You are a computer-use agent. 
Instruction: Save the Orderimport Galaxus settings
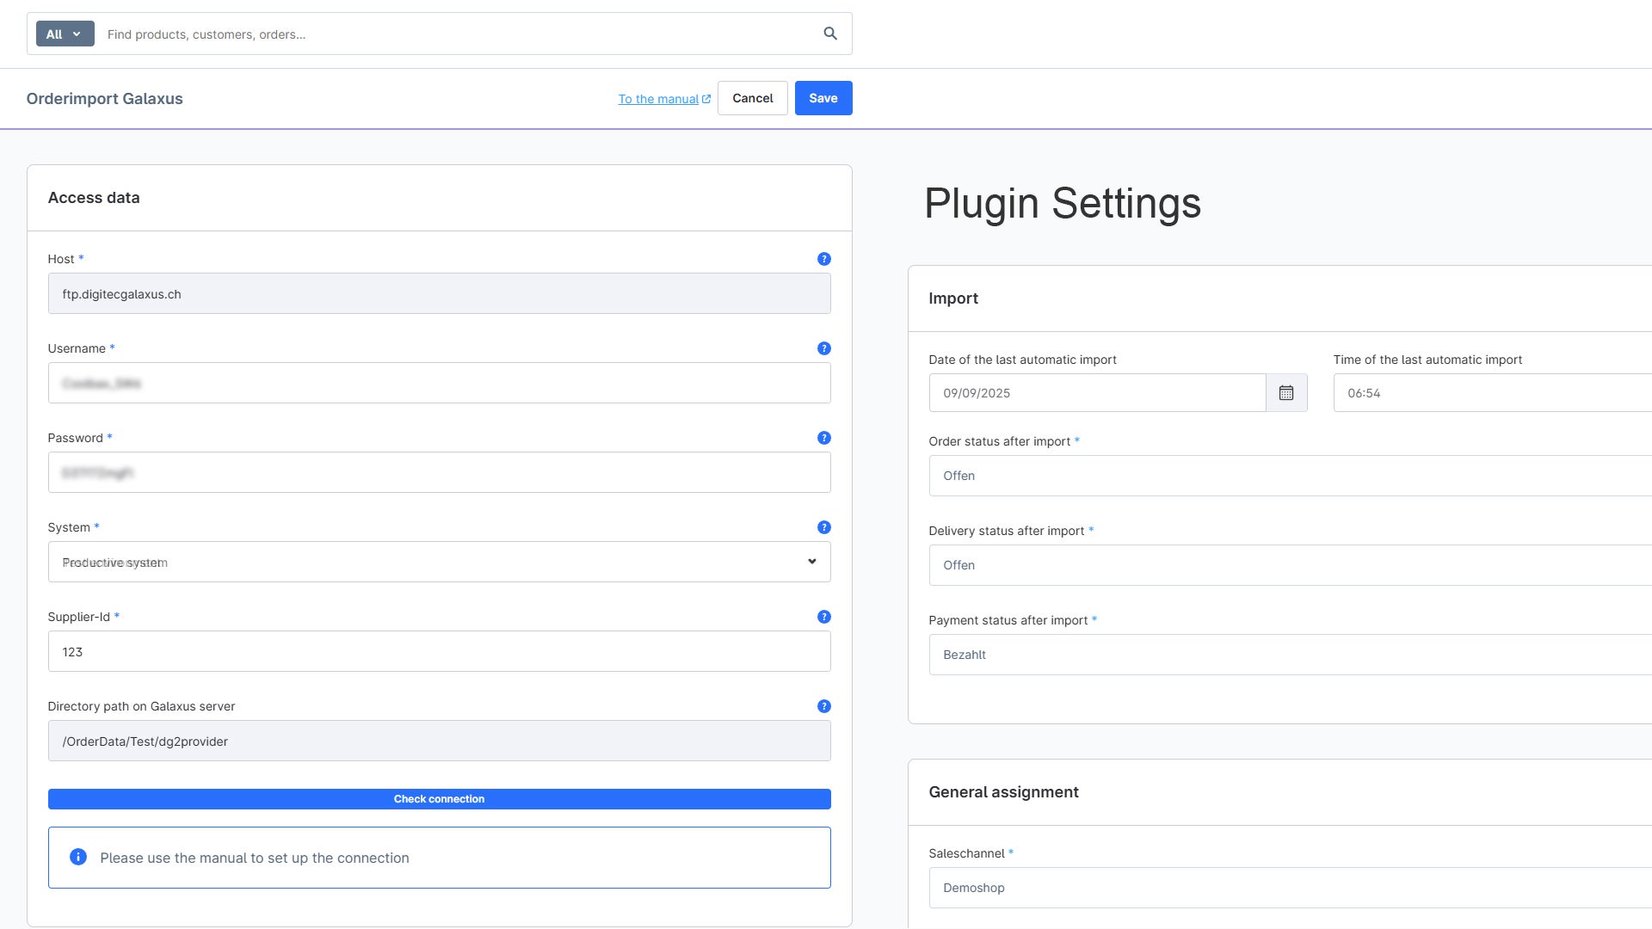point(823,98)
